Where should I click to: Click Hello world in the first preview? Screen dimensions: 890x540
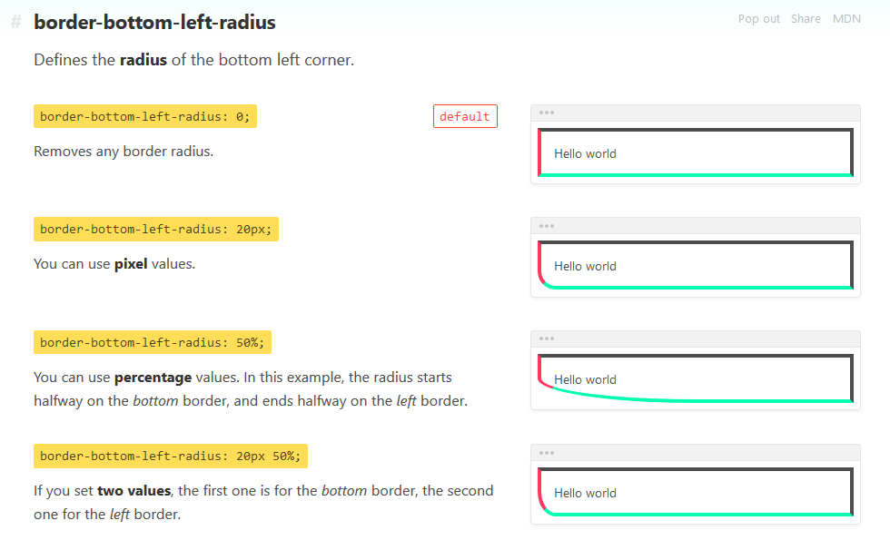(585, 153)
